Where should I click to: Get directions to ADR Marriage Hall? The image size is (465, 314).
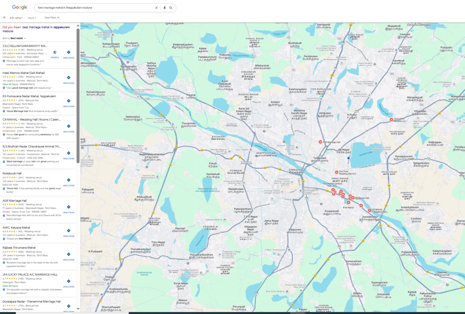pos(69,209)
